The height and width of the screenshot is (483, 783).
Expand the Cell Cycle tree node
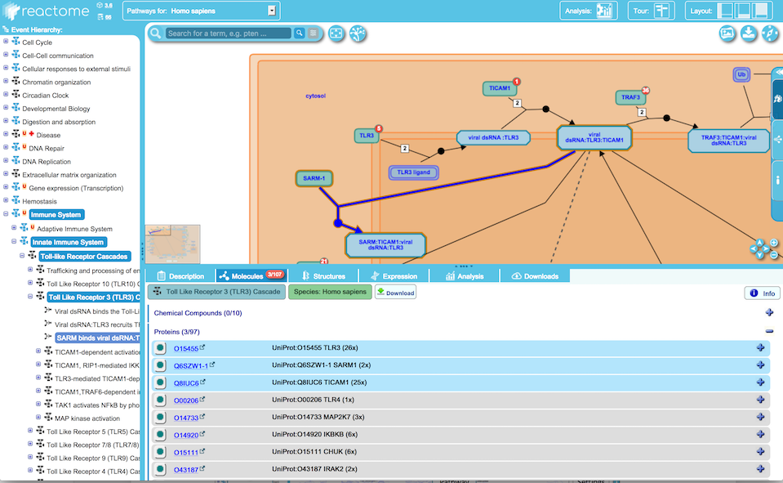(6, 42)
